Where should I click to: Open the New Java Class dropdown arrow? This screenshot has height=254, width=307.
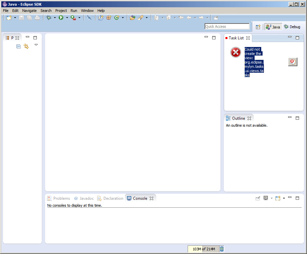tap(123, 18)
